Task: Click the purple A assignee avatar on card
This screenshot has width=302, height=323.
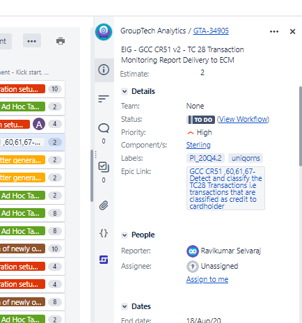Action: pyautogui.click(x=39, y=124)
